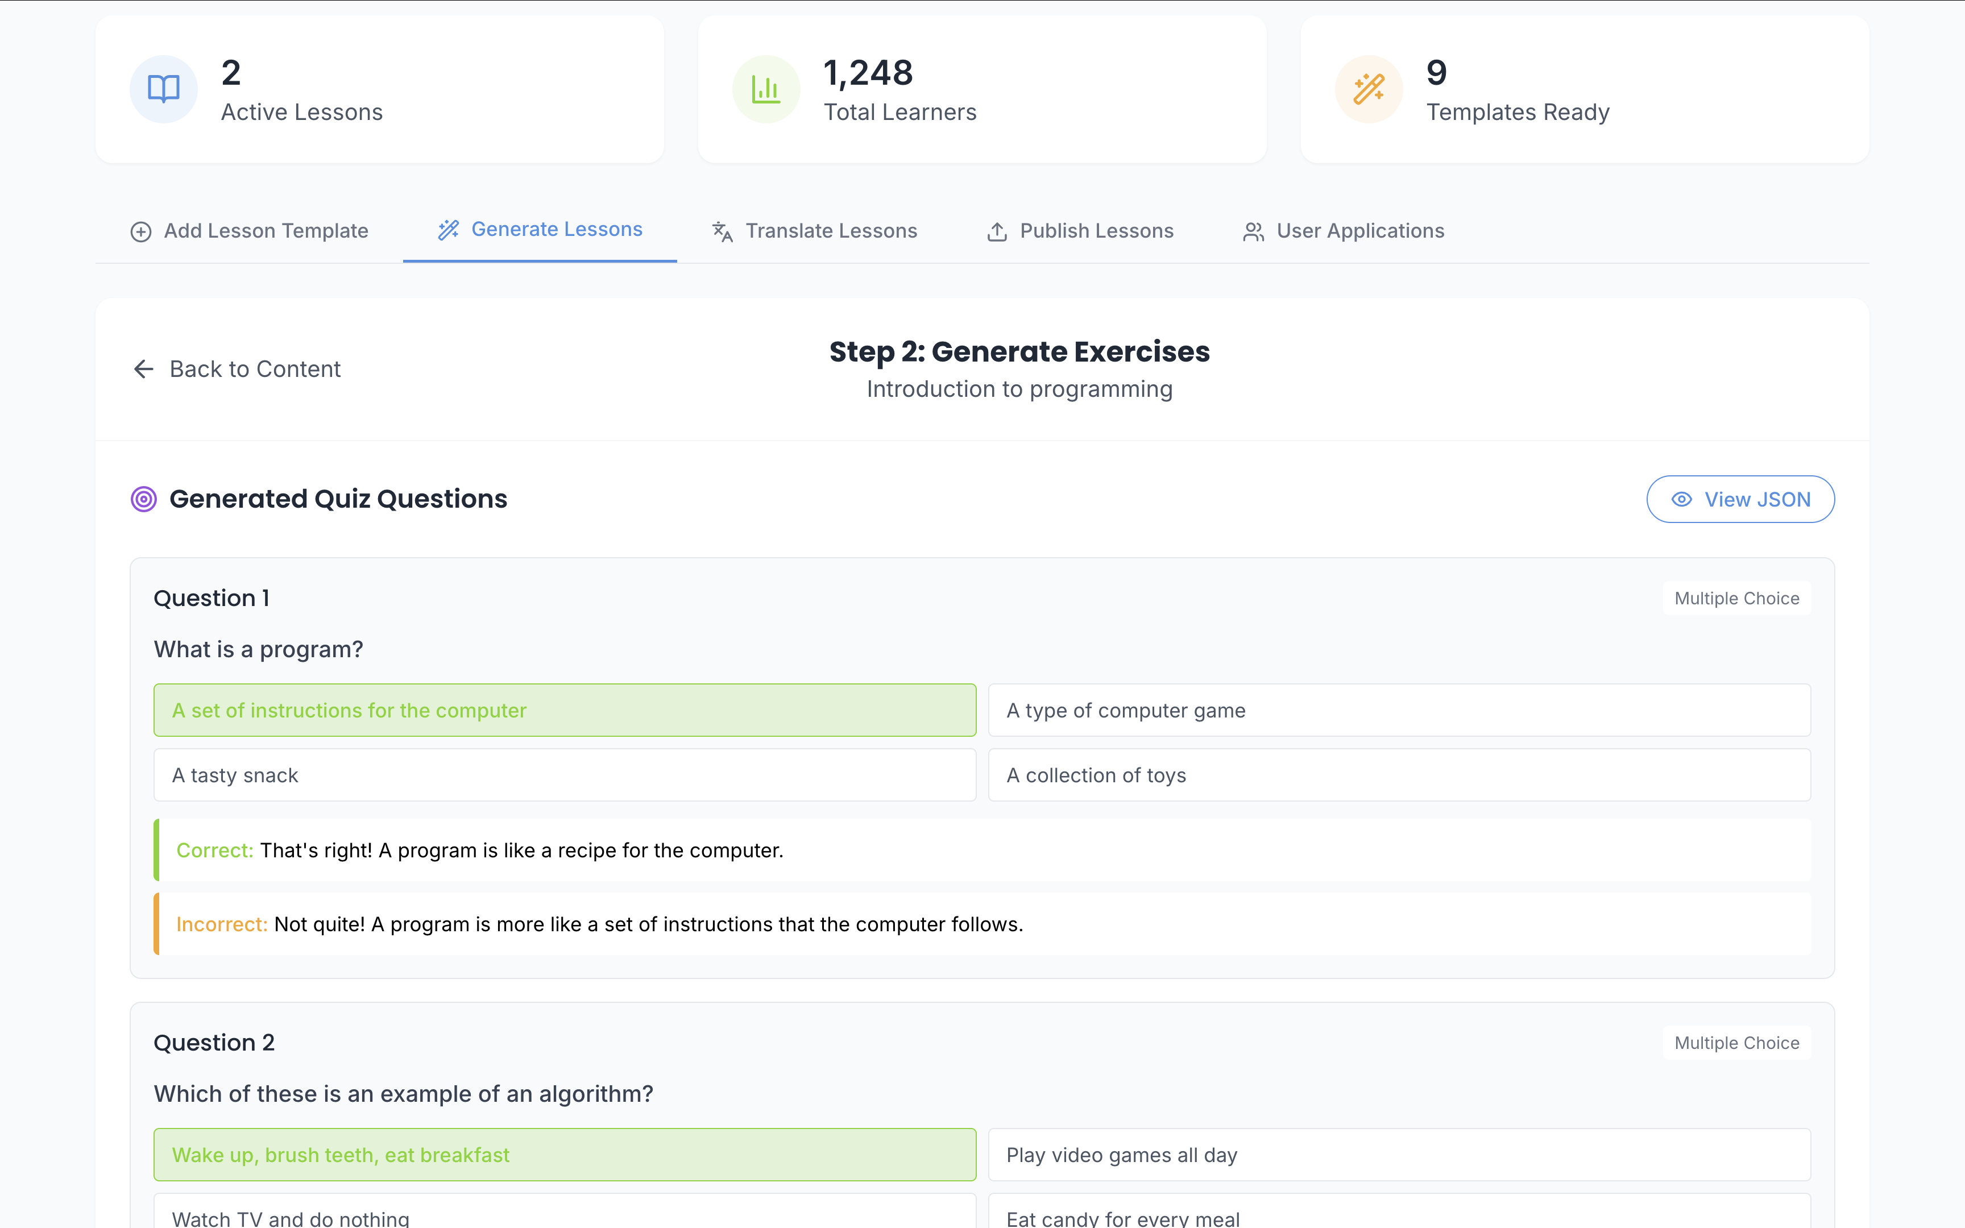The height and width of the screenshot is (1228, 1965).
Task: Pick answer 'A tasty snack'
Action: pos(565,775)
